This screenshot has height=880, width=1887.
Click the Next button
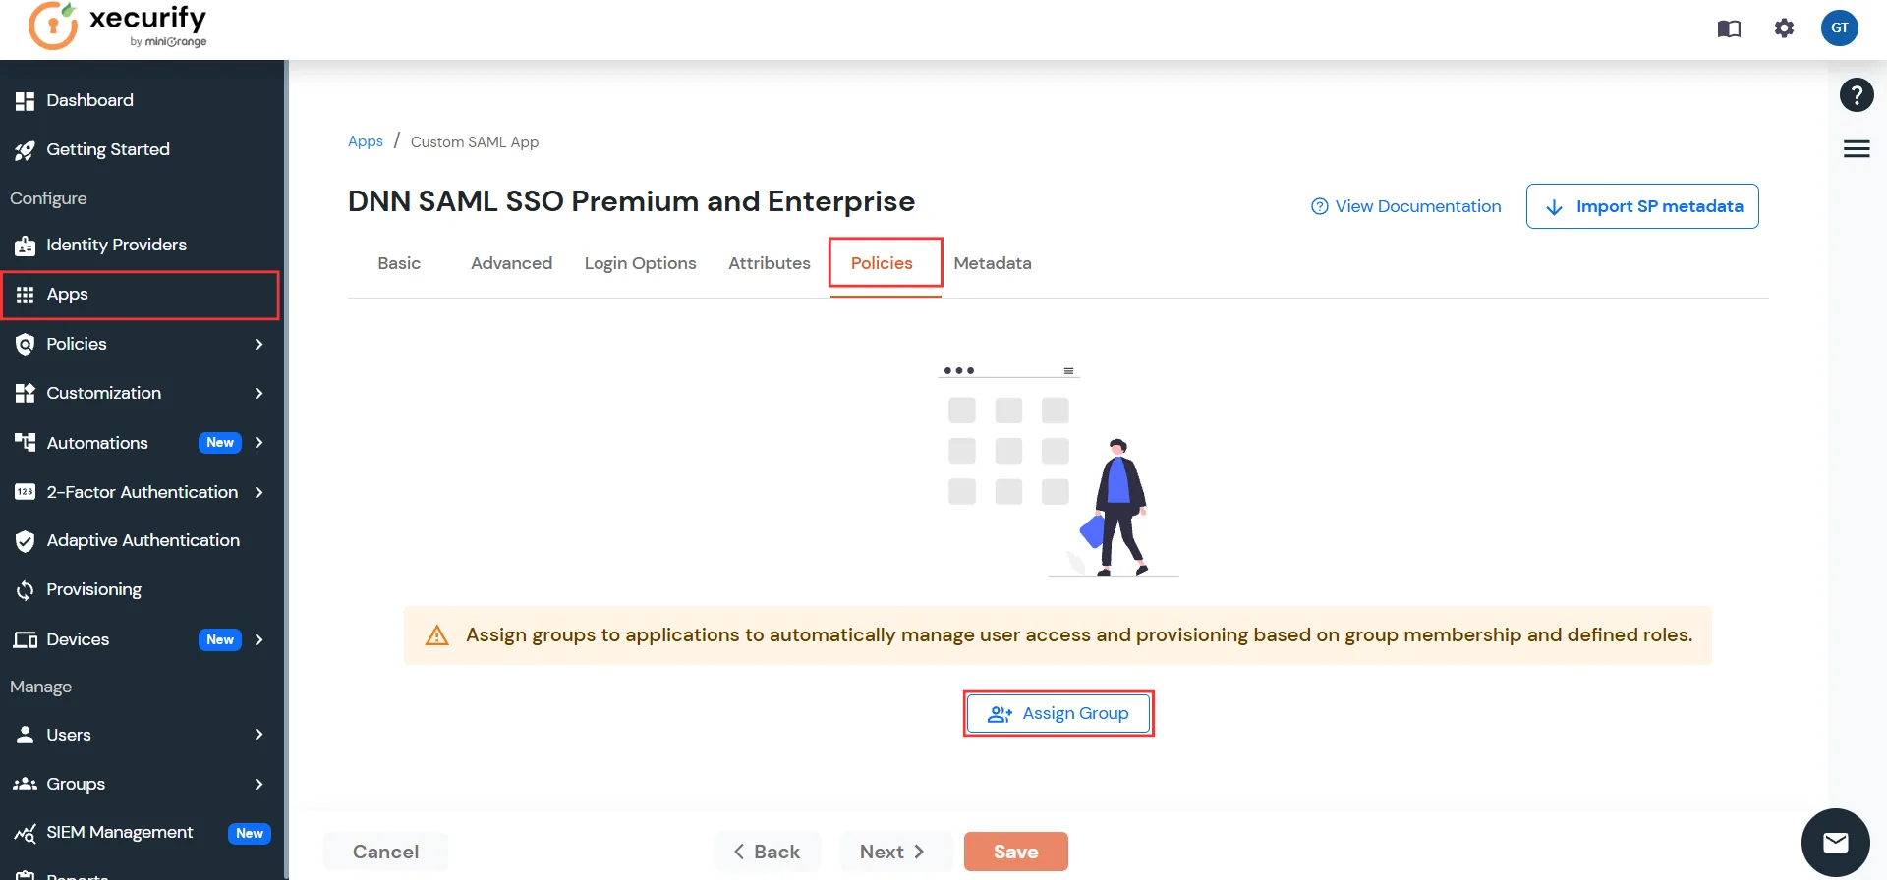(x=895, y=852)
